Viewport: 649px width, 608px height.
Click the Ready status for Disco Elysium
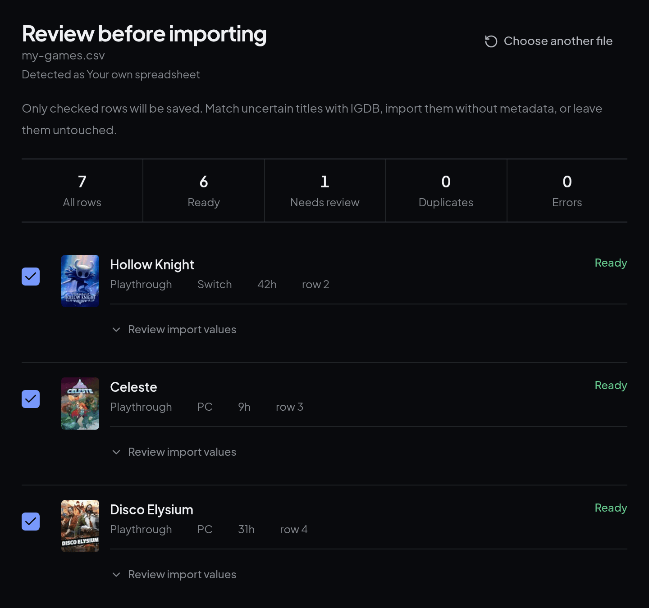611,508
